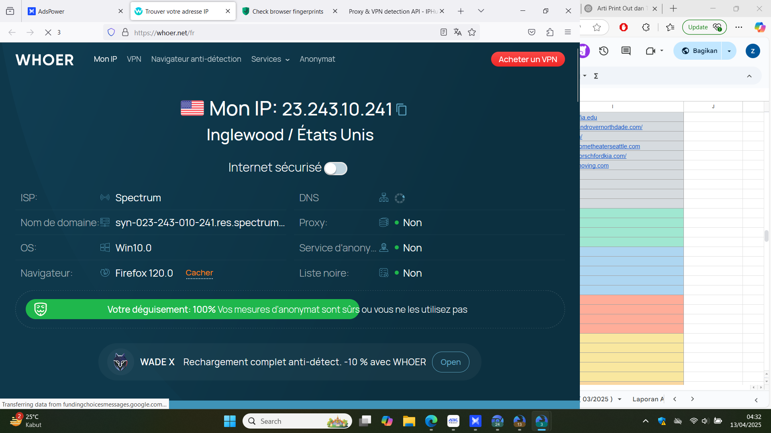Click the Sheets vertical scrollbar thumb
771x433 pixels.
point(767,236)
